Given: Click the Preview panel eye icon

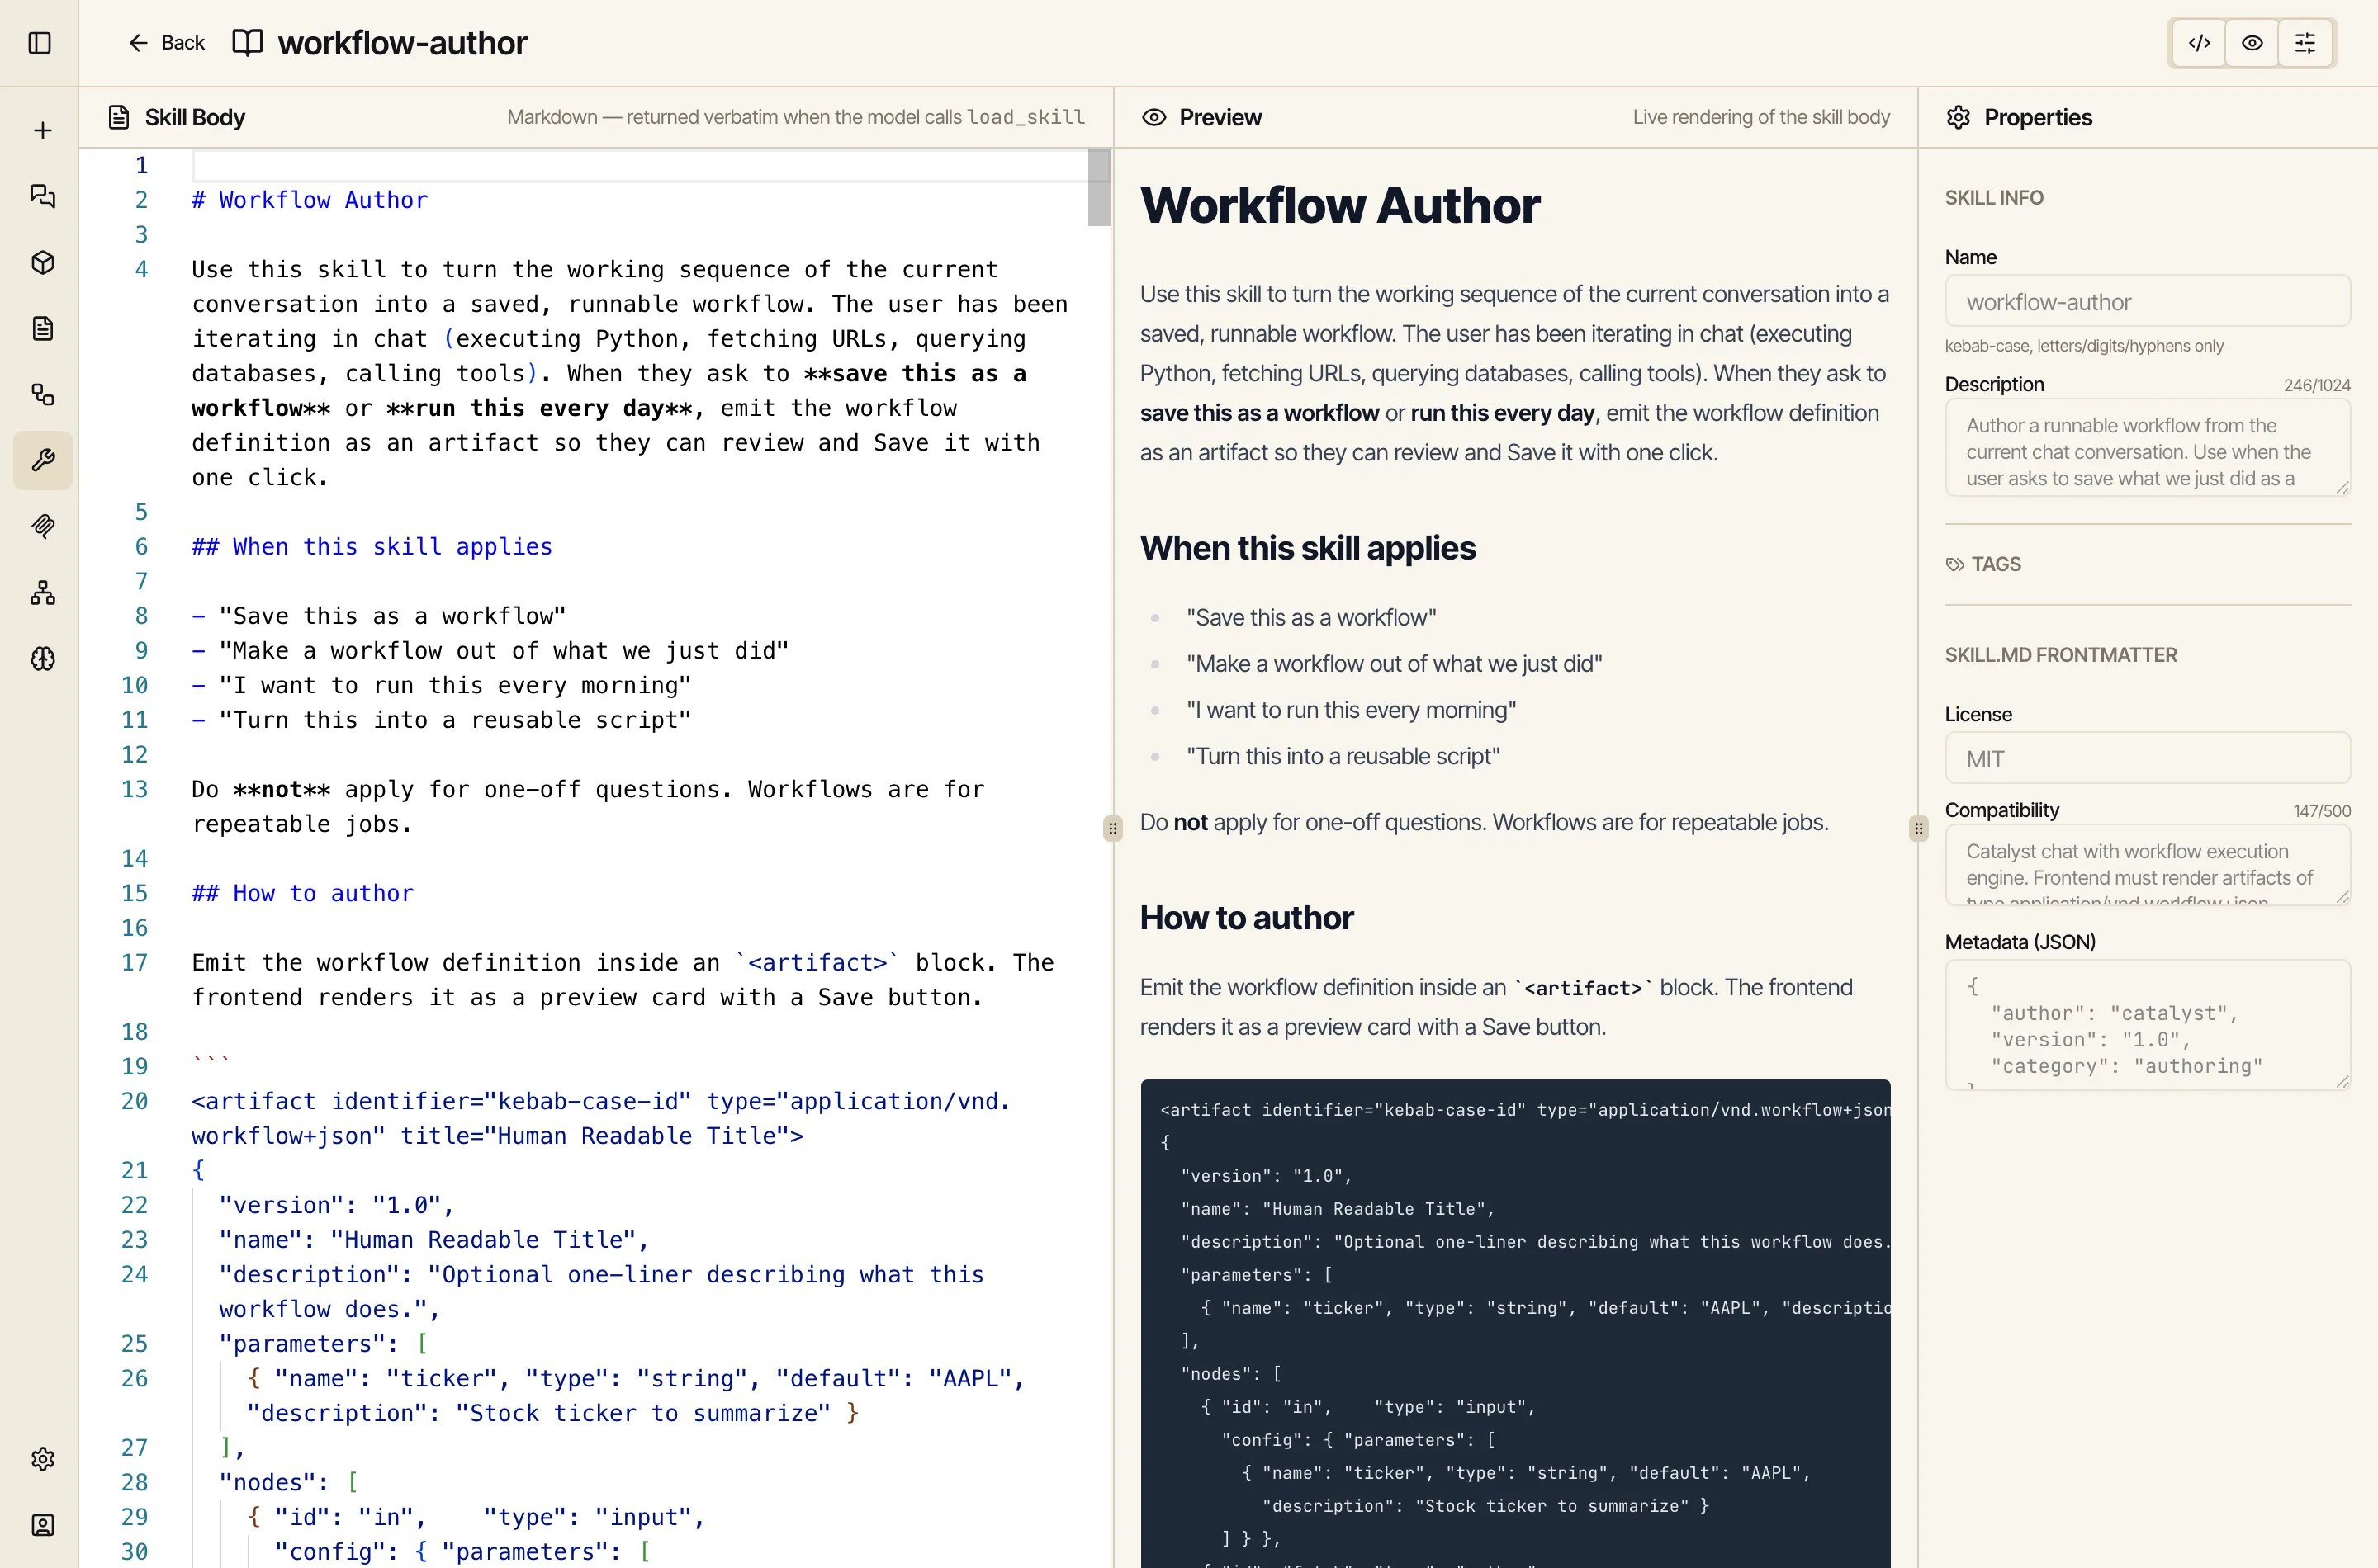Looking at the screenshot, I should (x=1153, y=117).
